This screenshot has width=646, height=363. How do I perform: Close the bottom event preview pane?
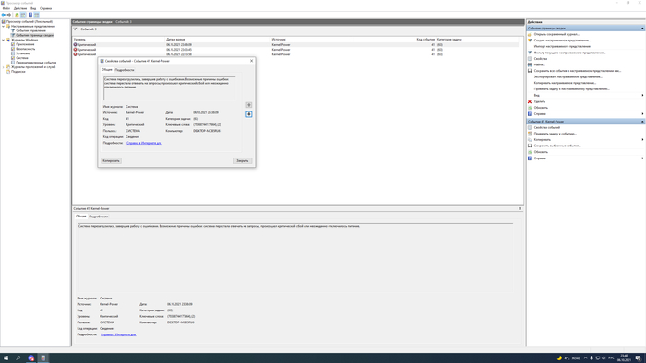click(x=520, y=209)
